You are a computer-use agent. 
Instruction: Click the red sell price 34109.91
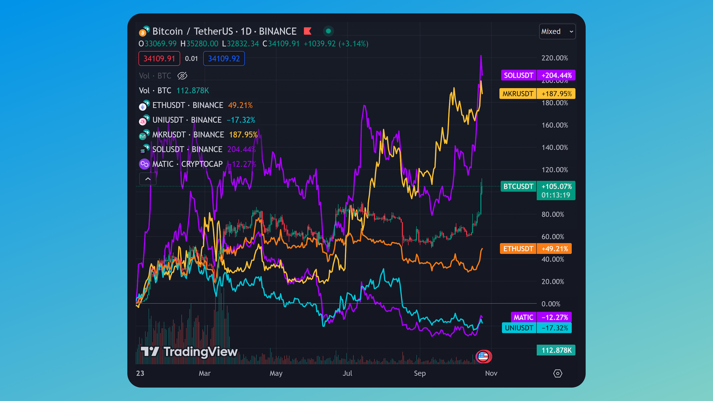click(159, 59)
